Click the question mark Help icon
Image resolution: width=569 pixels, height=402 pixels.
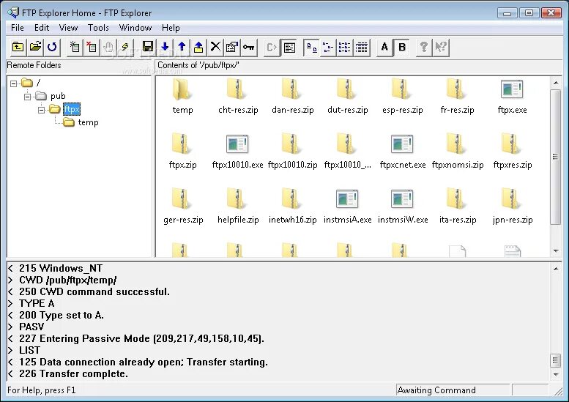click(x=424, y=47)
